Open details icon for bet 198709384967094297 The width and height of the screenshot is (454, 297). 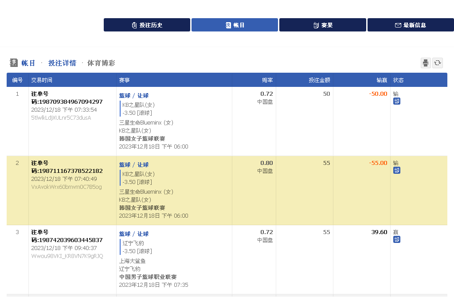[x=397, y=101]
